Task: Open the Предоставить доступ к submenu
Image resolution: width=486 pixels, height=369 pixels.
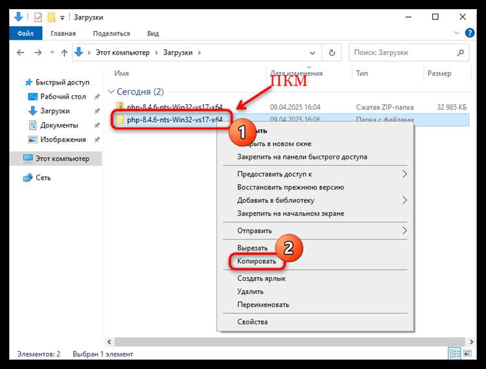Action: tap(315, 174)
